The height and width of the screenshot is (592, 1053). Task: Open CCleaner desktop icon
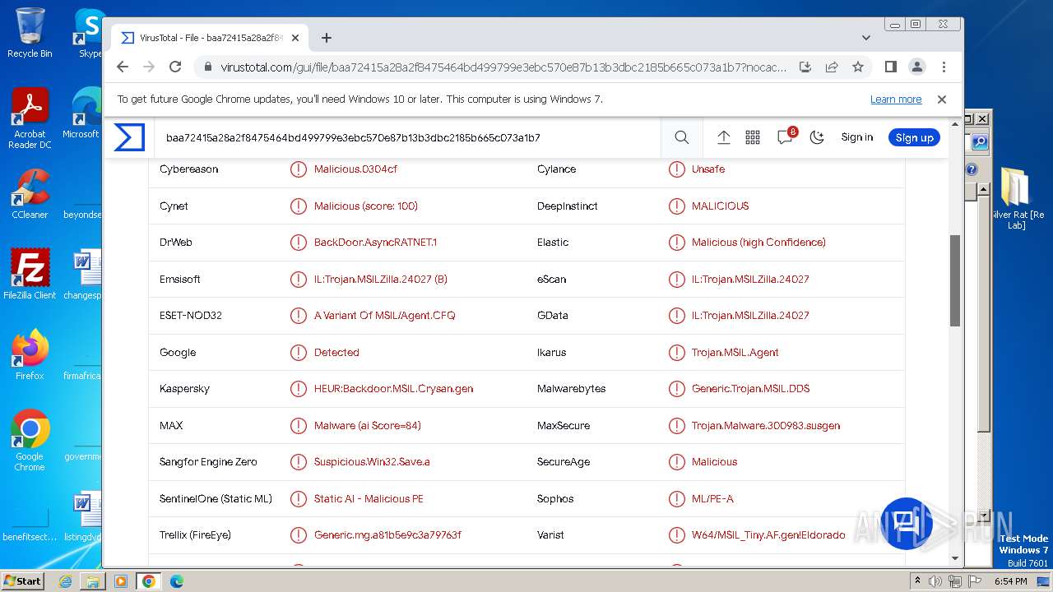click(30, 194)
